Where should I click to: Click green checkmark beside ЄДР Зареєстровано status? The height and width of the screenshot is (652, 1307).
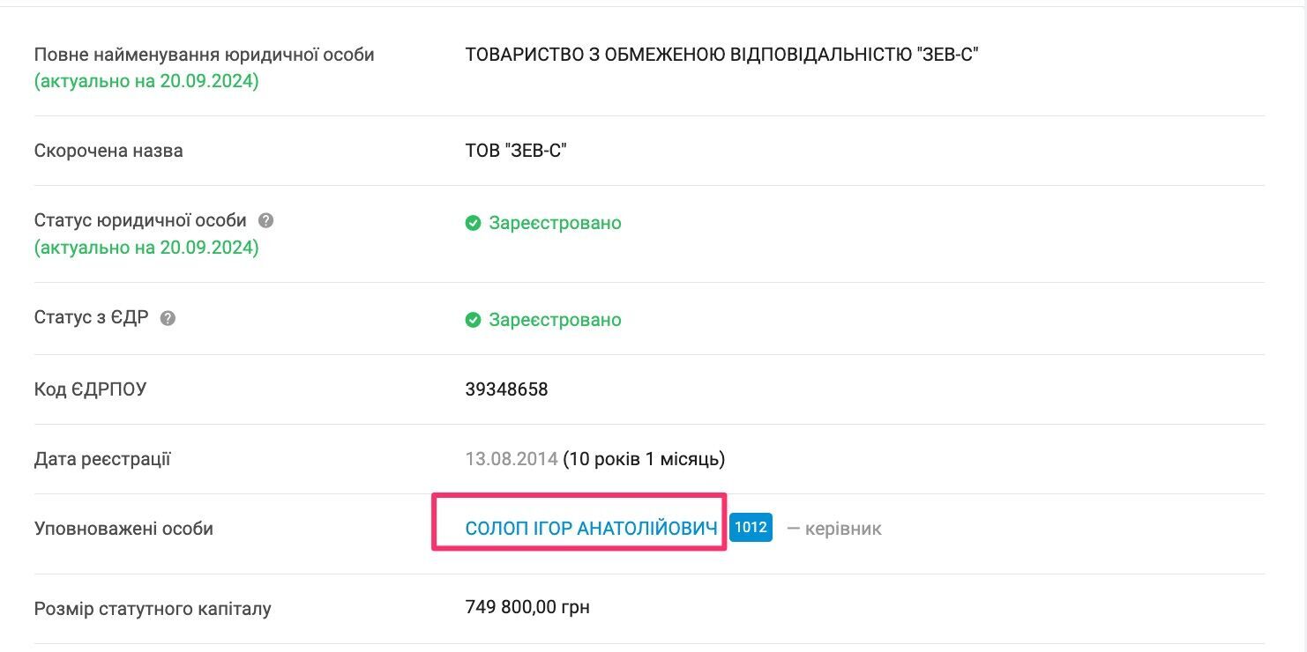tap(474, 320)
